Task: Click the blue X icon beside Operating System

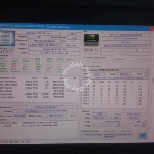Action: (143, 136)
